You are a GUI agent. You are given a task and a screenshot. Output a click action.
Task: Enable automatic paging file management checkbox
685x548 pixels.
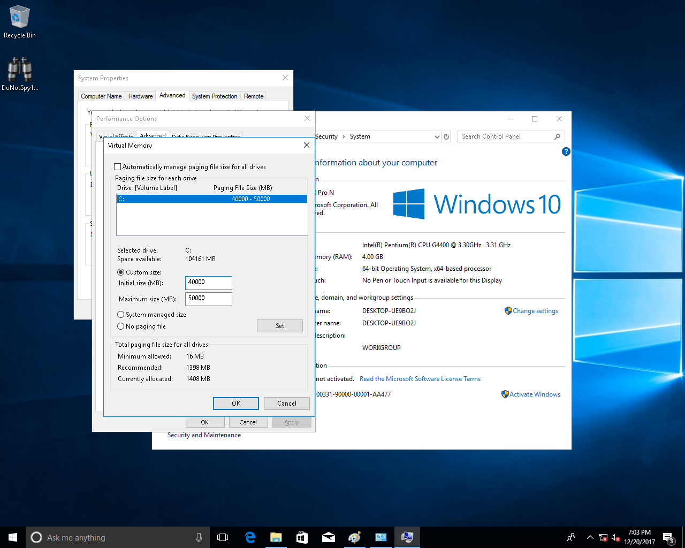(118, 167)
